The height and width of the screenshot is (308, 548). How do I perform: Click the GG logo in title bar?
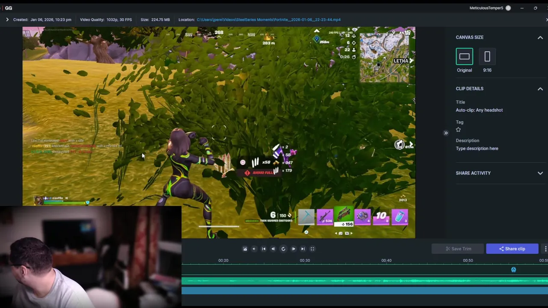pyautogui.click(x=8, y=8)
